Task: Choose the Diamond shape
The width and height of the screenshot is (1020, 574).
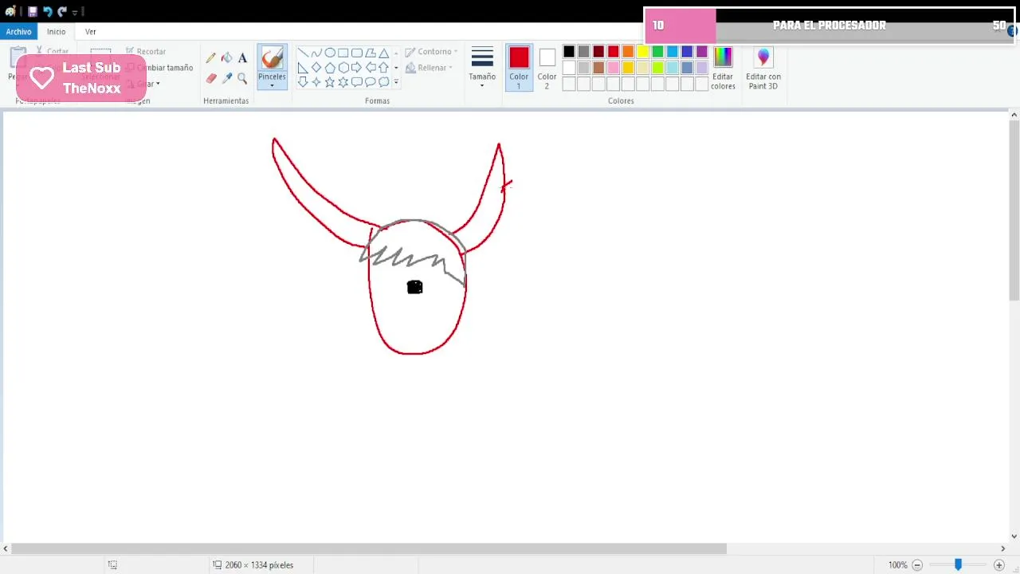Action: click(316, 68)
